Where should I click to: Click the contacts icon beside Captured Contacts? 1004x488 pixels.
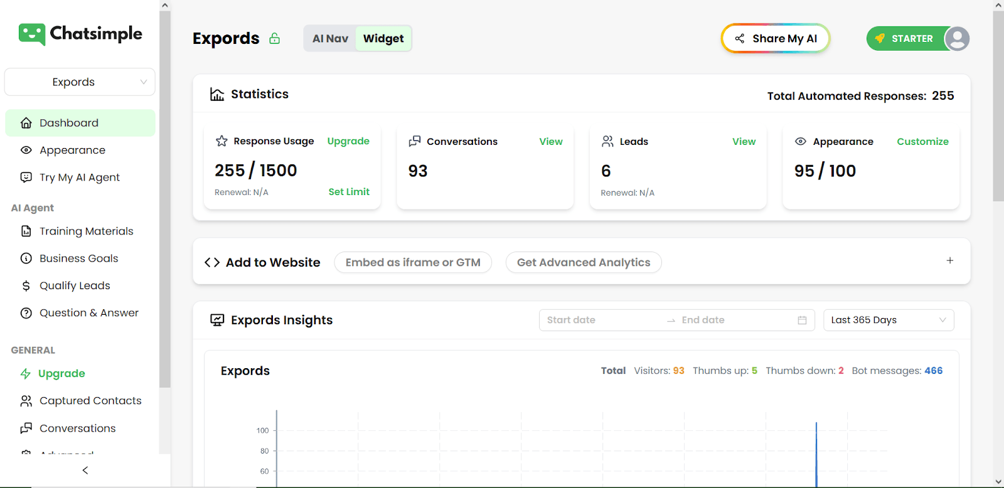pyautogui.click(x=26, y=401)
